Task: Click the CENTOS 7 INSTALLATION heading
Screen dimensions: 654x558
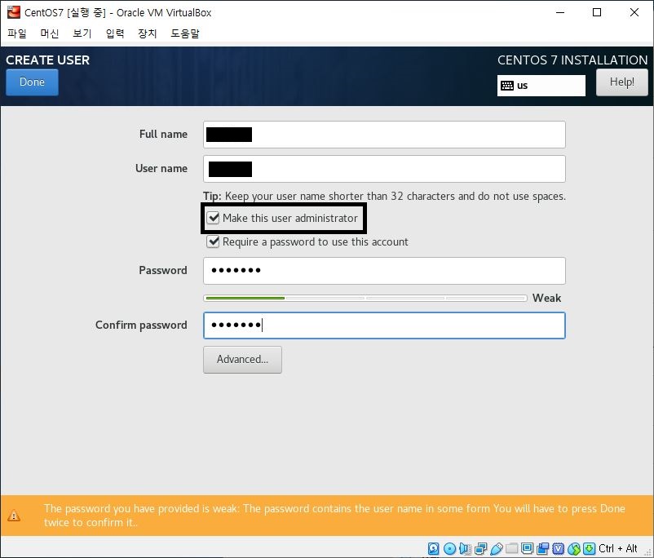Action: (x=572, y=60)
